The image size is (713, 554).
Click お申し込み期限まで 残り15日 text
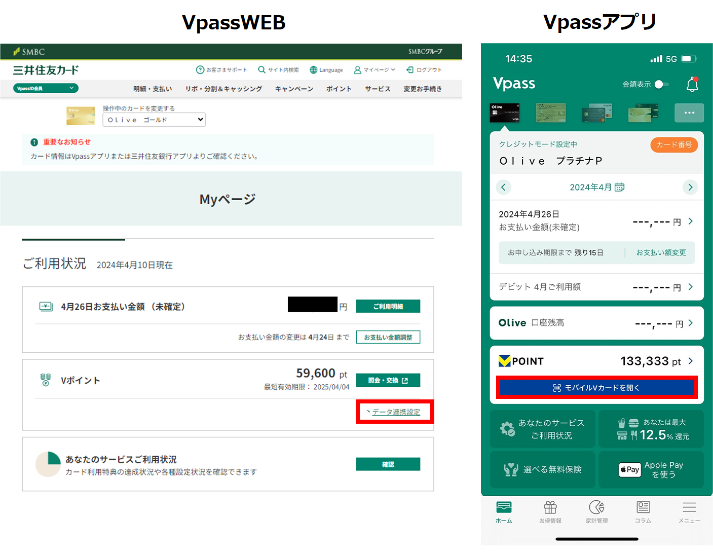[x=555, y=252]
